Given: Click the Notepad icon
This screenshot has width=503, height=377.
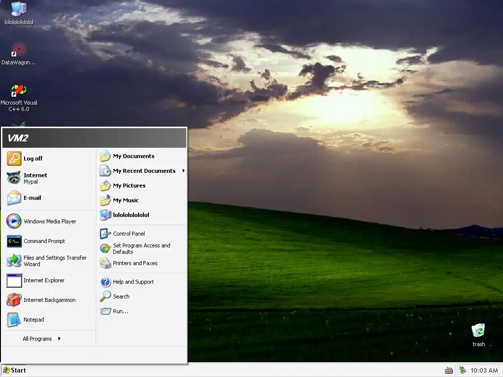Looking at the screenshot, I should point(14,320).
